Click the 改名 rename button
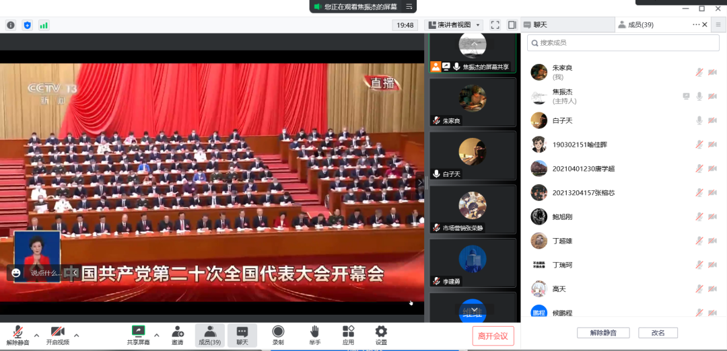The height and width of the screenshot is (351, 727). 657,333
